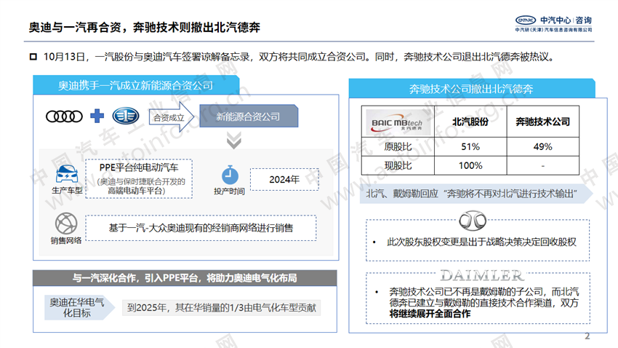Click the 生产车型 caption
Screen dimensions: 618x348
[x=67, y=190]
